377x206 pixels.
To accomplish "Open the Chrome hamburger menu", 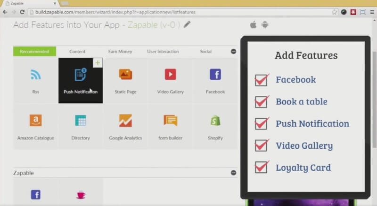I will coord(372,12).
